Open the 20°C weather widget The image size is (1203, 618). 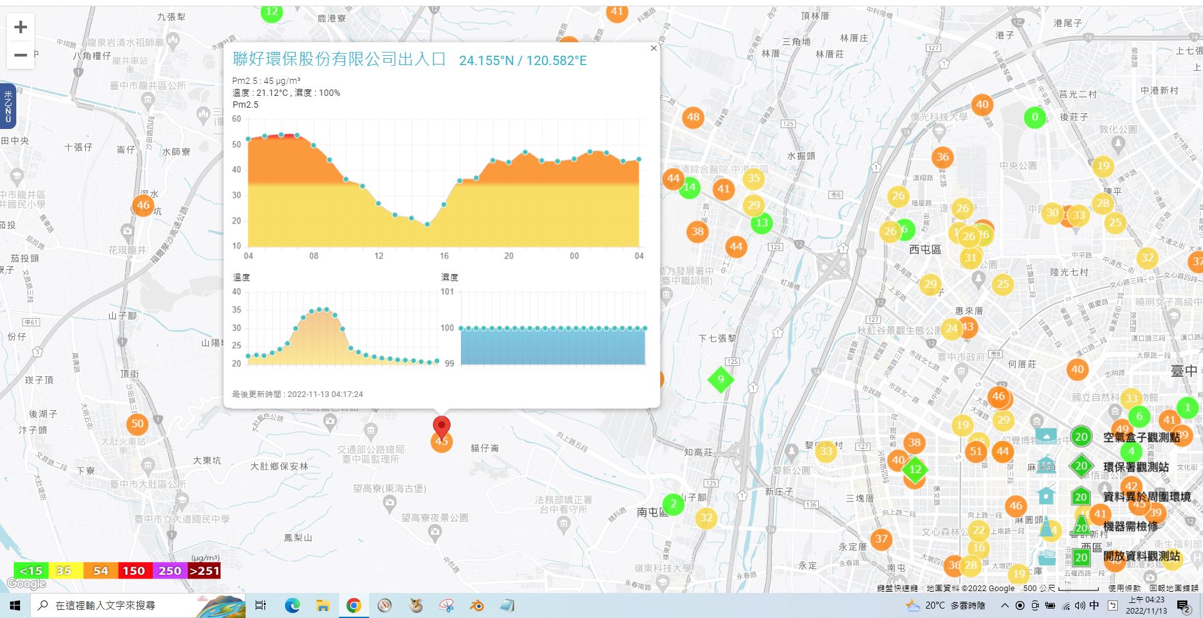(945, 605)
